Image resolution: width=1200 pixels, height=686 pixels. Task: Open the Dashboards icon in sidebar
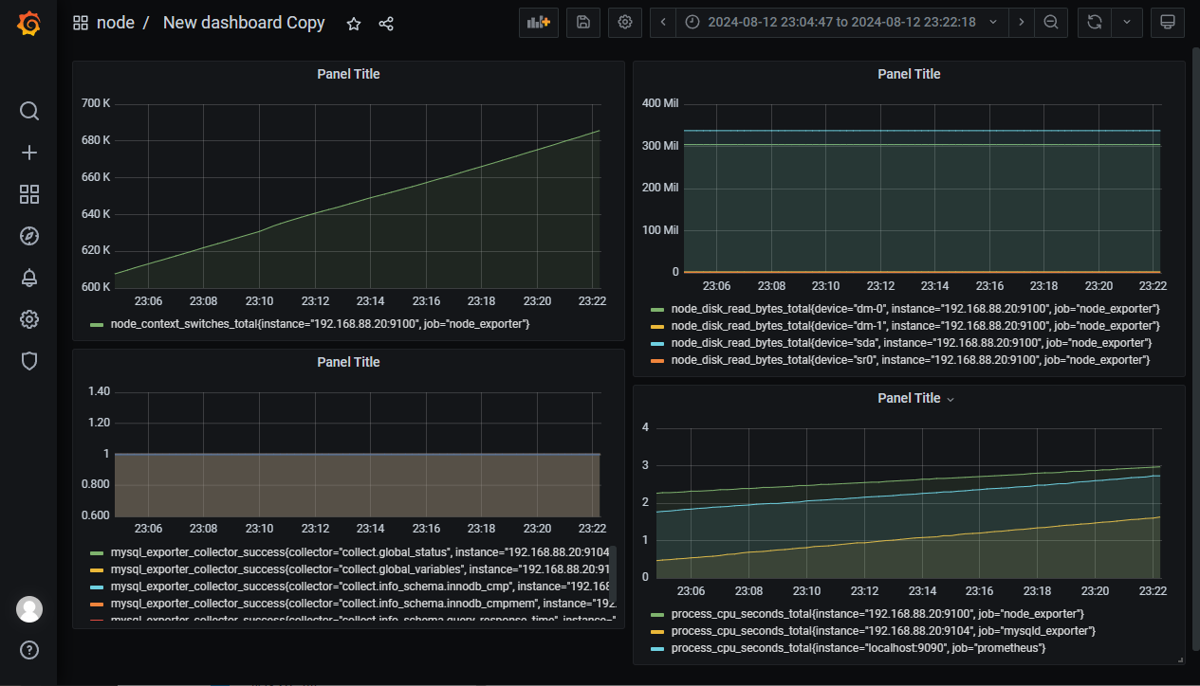point(29,194)
